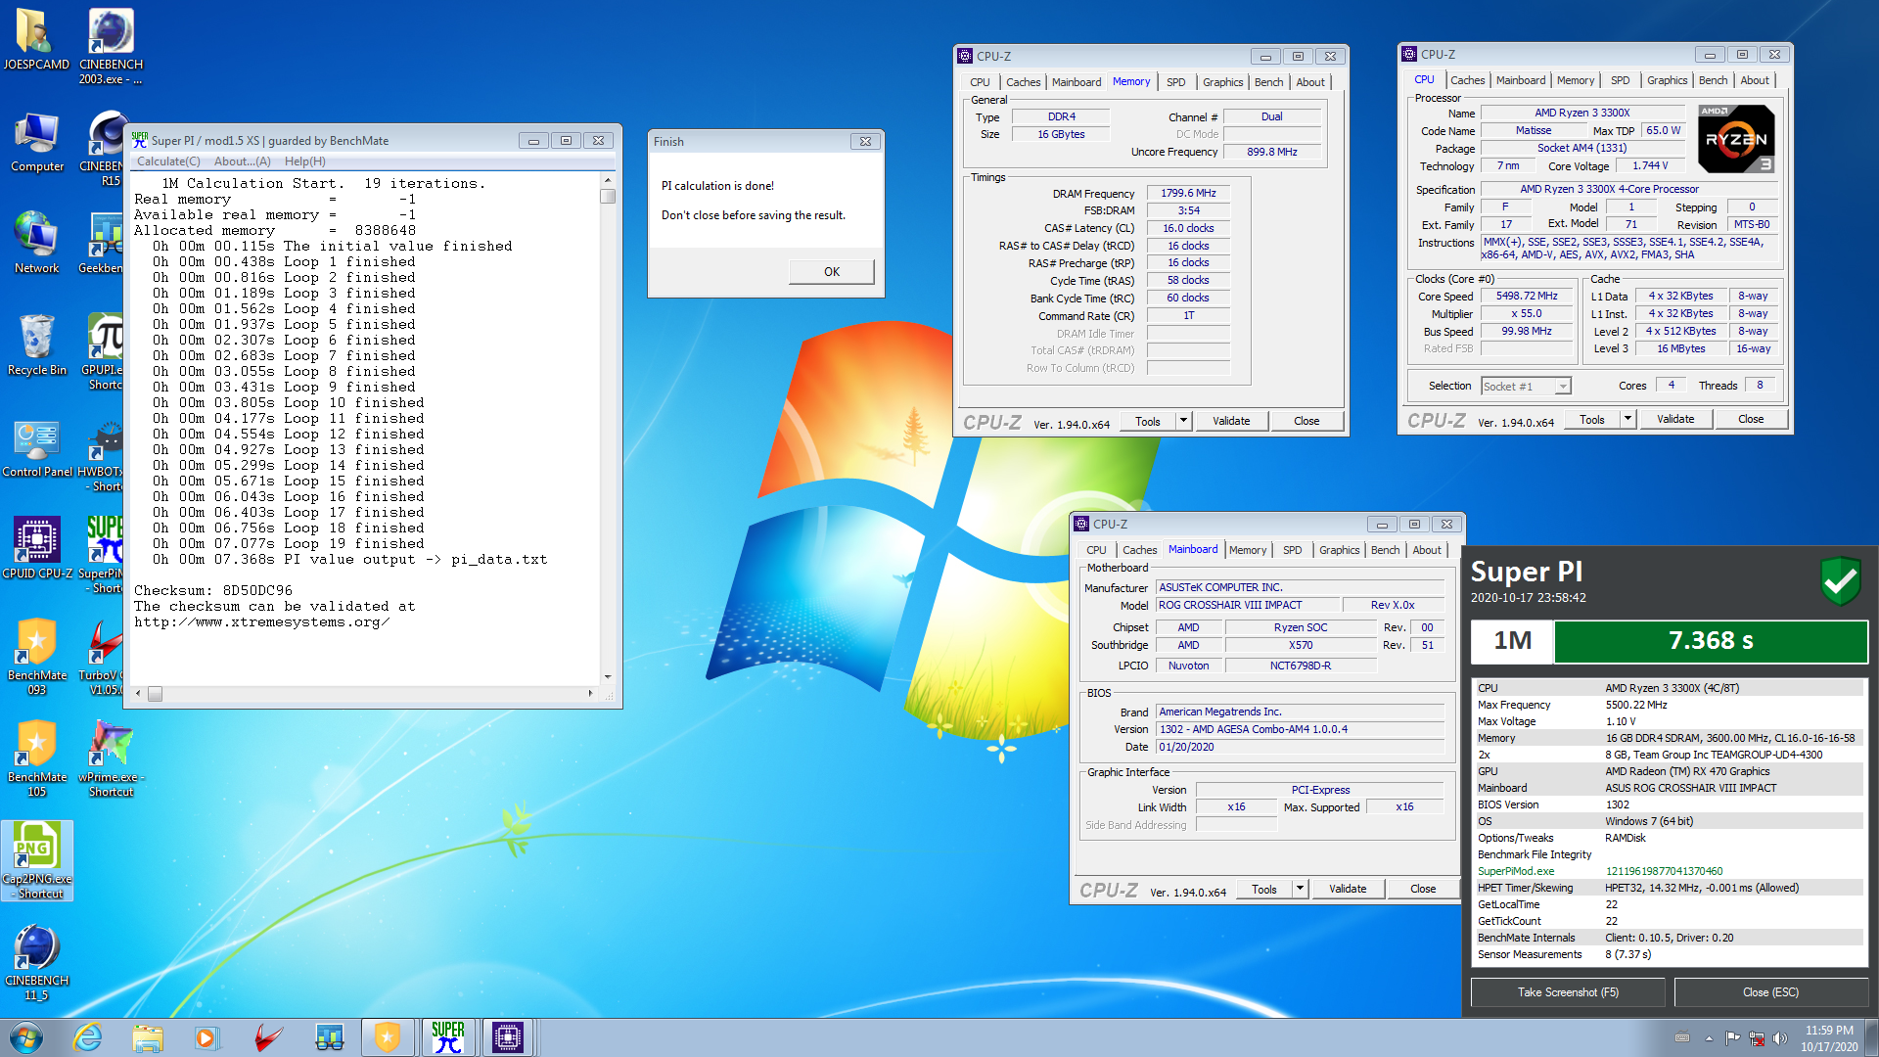Click Checksum: 8D50DC96 line
1879x1057 pixels.
213,590
